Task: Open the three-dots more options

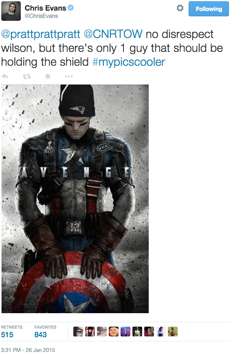Action: pyautogui.click(x=69, y=76)
